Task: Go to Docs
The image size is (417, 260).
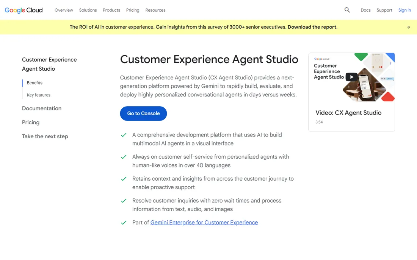Action: point(365,10)
